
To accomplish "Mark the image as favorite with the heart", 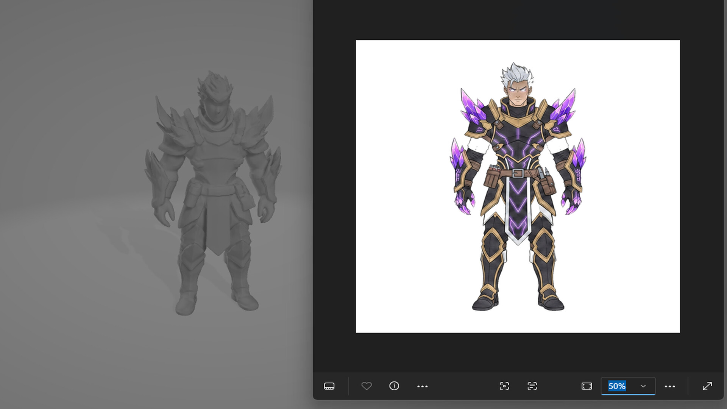I will pos(367,386).
